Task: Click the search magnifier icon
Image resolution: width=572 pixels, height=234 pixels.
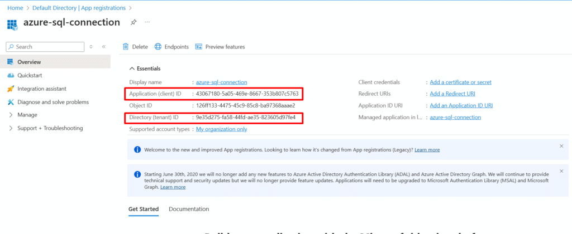Action: (11, 47)
